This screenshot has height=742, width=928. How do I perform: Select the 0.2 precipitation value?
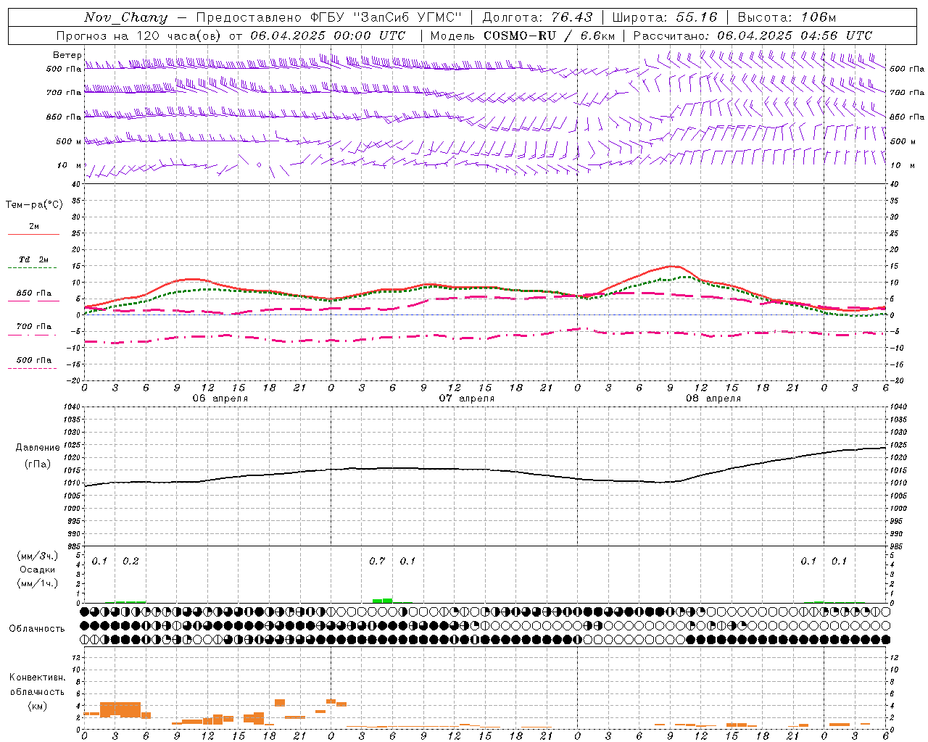tap(130, 562)
